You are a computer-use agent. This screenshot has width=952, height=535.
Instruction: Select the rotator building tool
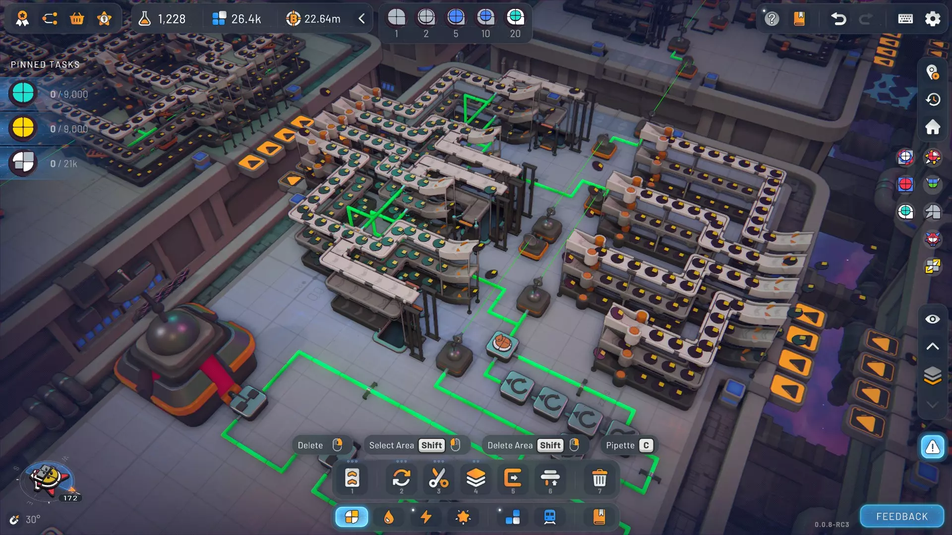point(401,479)
